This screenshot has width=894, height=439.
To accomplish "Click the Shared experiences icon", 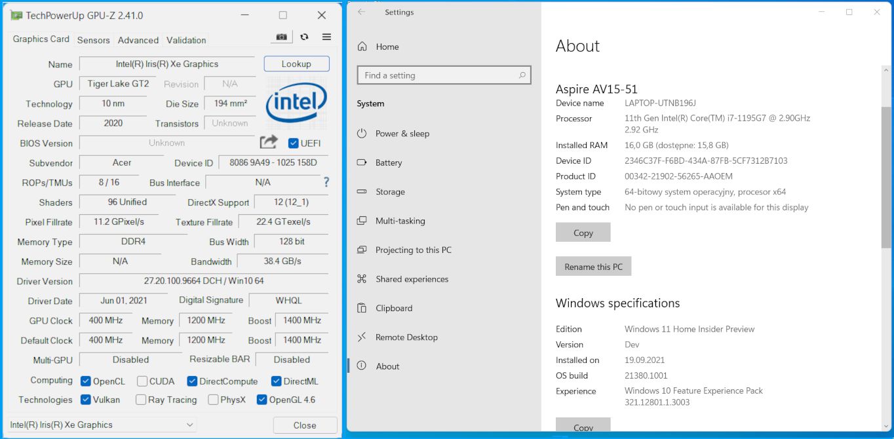I will (x=362, y=278).
